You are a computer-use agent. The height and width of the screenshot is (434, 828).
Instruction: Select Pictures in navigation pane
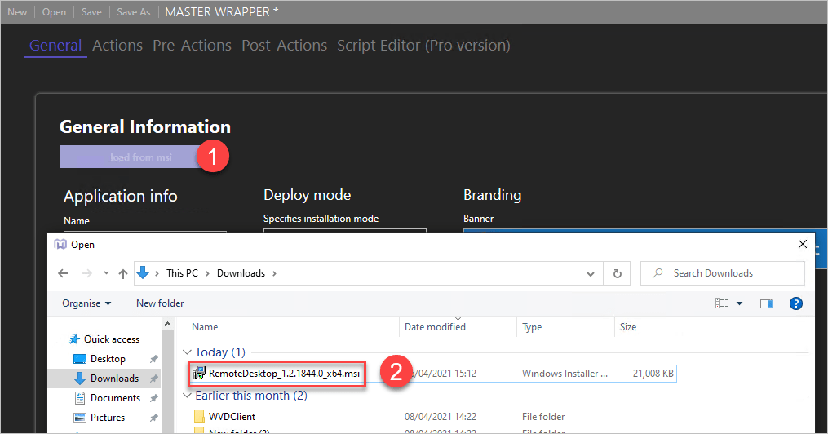coord(108,417)
